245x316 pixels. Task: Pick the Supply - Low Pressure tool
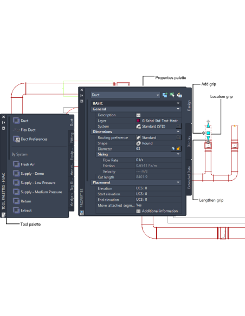coord(34,183)
